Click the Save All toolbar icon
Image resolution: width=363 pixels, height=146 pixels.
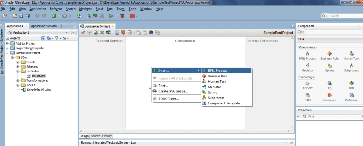pos(28,16)
